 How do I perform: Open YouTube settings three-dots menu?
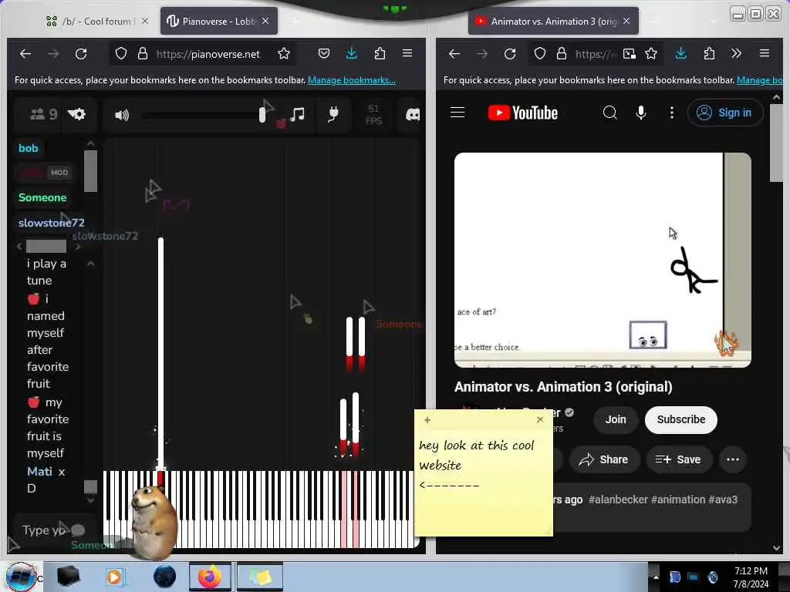coord(672,113)
